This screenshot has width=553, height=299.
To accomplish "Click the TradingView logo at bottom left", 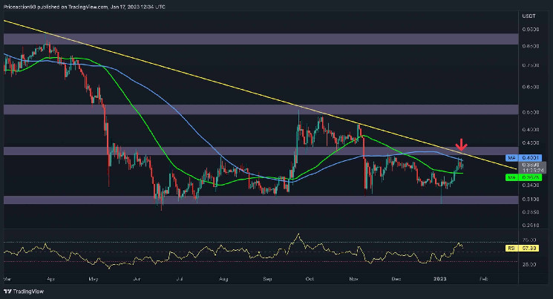I will pyautogui.click(x=24, y=292).
